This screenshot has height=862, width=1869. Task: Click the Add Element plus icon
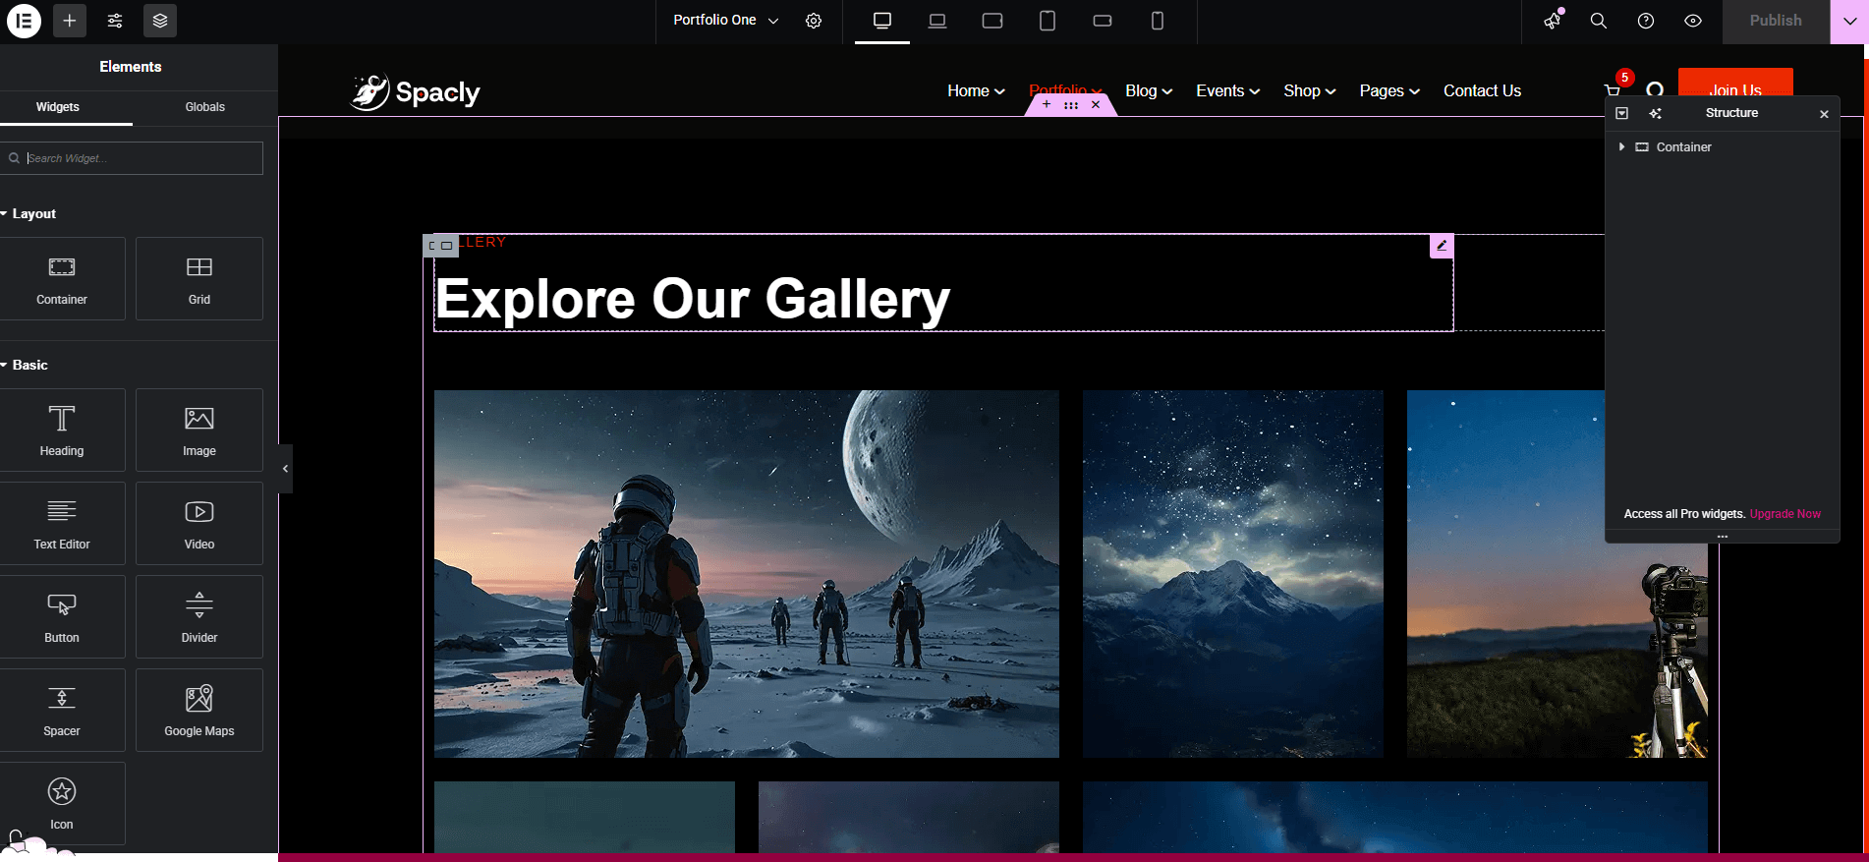coord(70,21)
